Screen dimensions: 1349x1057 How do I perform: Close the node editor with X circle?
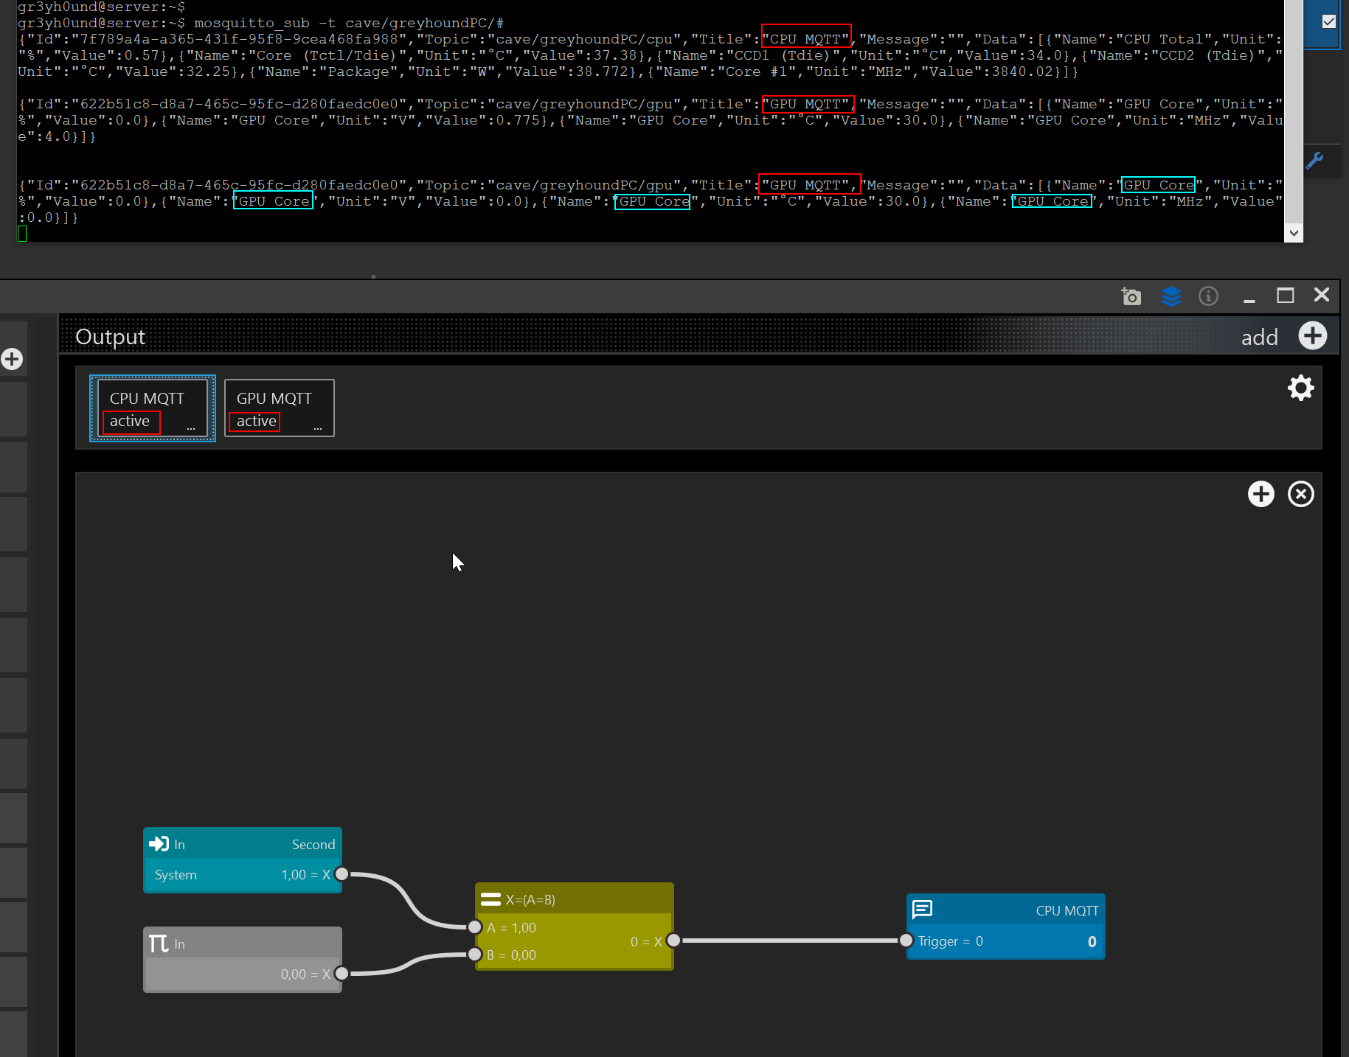click(1300, 494)
